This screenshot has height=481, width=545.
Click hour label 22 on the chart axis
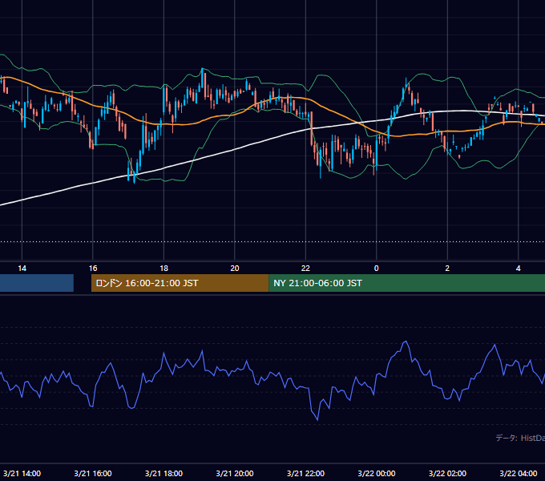(x=305, y=269)
